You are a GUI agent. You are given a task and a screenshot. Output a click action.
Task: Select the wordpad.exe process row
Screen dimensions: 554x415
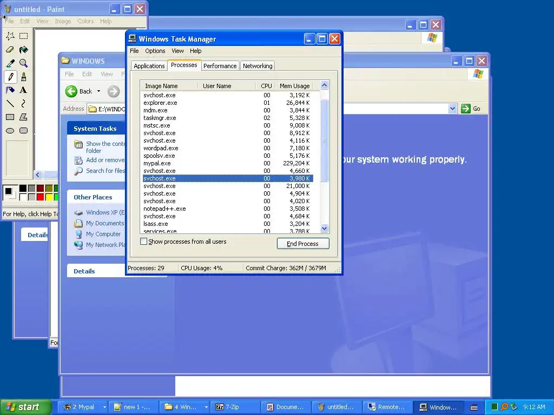(228, 148)
